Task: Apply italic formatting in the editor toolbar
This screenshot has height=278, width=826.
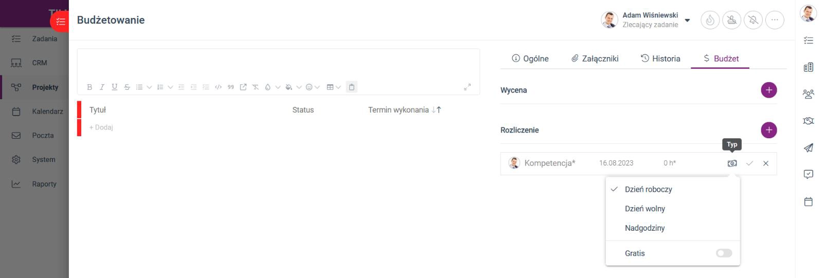Action: point(102,87)
